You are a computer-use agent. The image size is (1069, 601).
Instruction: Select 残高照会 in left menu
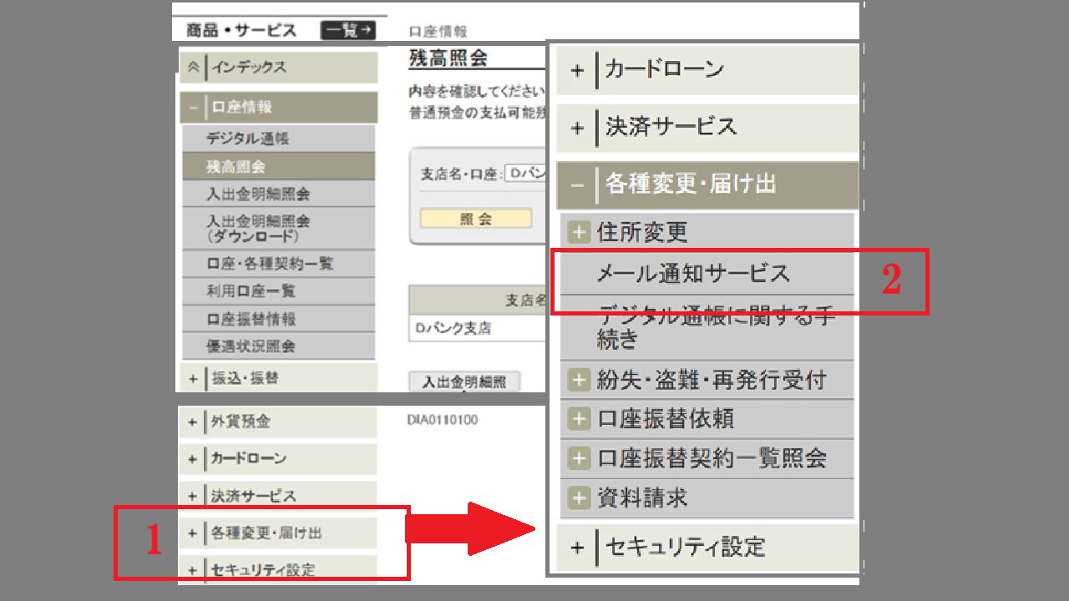278,166
